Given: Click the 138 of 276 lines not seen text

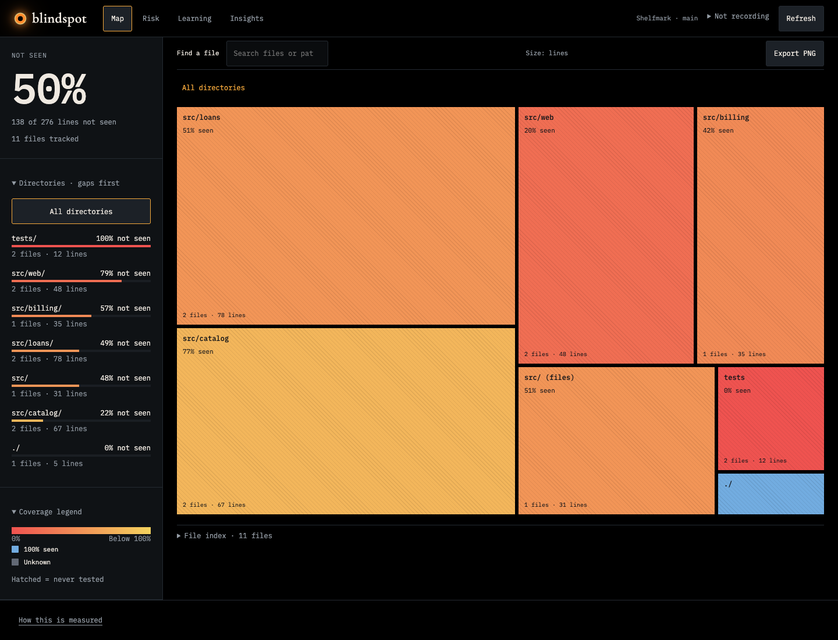Looking at the screenshot, I should 64,122.
